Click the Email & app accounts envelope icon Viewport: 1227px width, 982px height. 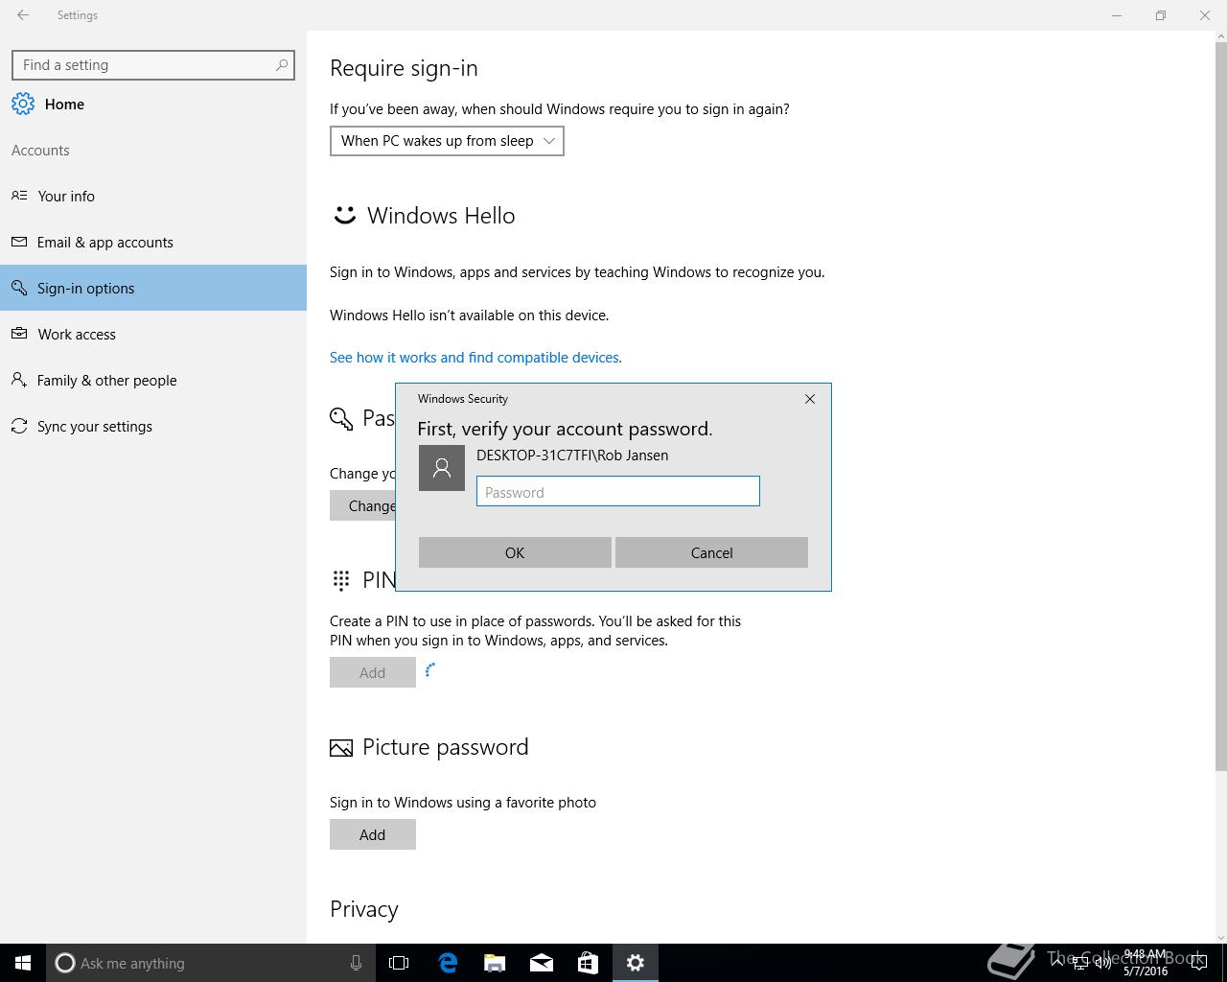tap(19, 242)
